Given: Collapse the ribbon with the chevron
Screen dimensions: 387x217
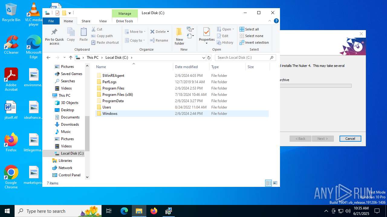Looking at the screenshot, I should (270, 21).
